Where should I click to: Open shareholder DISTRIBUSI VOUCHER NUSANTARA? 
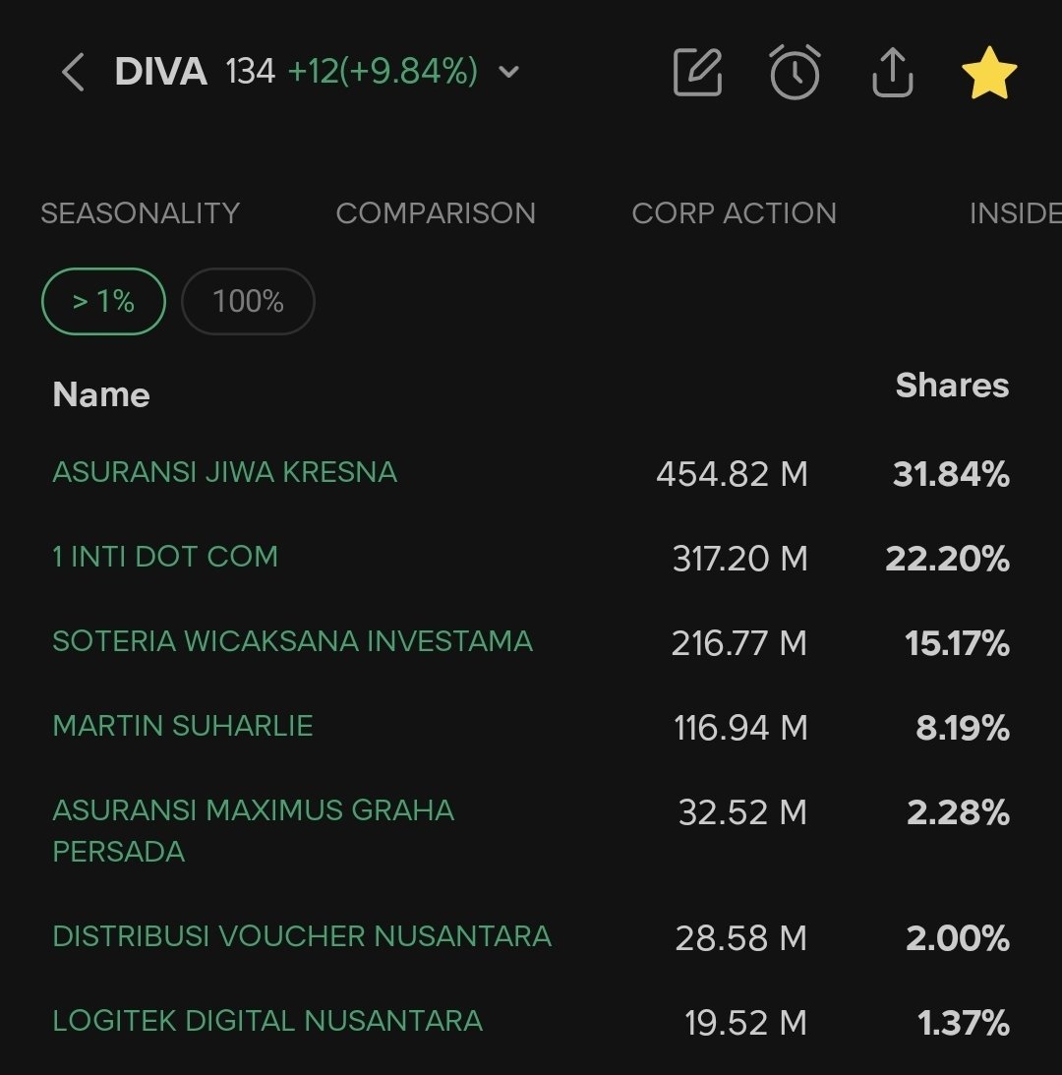click(302, 935)
